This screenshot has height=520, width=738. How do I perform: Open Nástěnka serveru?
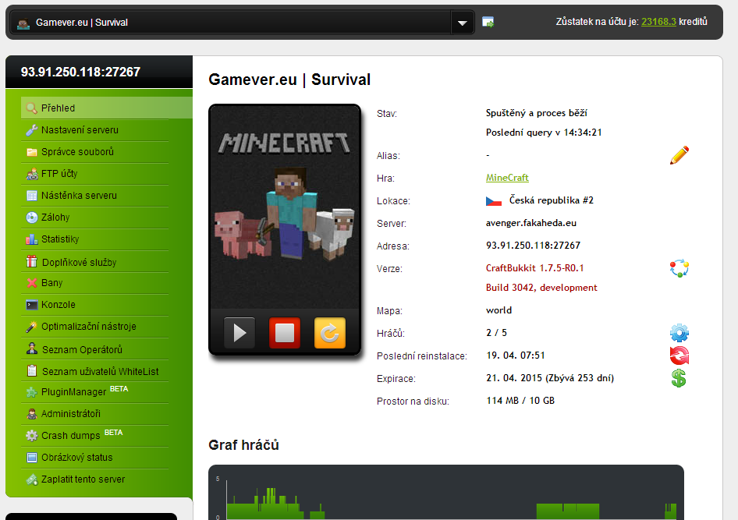click(94, 196)
